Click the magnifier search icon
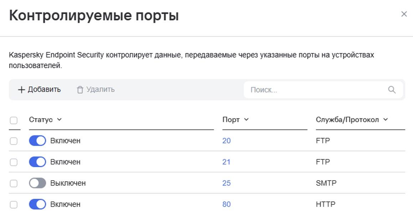413x213 pixels. click(392, 90)
